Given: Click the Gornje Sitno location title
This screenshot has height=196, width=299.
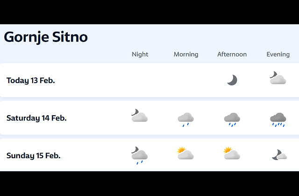Looking at the screenshot, I should [46, 37].
